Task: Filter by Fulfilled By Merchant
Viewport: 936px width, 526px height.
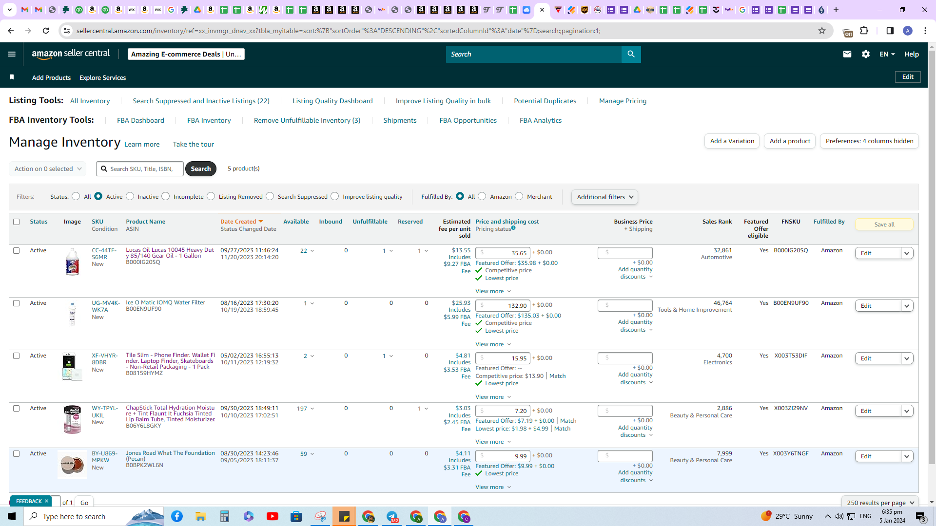Action: 519,196
